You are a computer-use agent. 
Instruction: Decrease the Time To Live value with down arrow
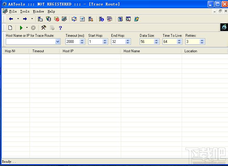click(179, 43)
